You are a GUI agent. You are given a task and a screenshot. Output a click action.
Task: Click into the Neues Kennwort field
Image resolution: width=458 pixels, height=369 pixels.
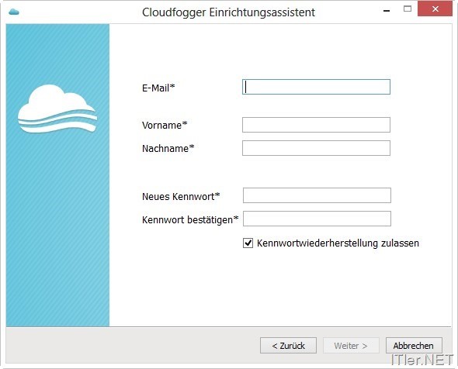pos(317,195)
